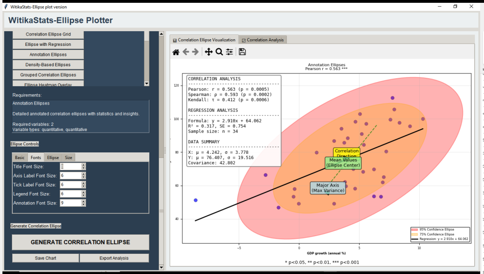Open the Size controls tab
Screen dimensions: 484x274
click(69, 158)
